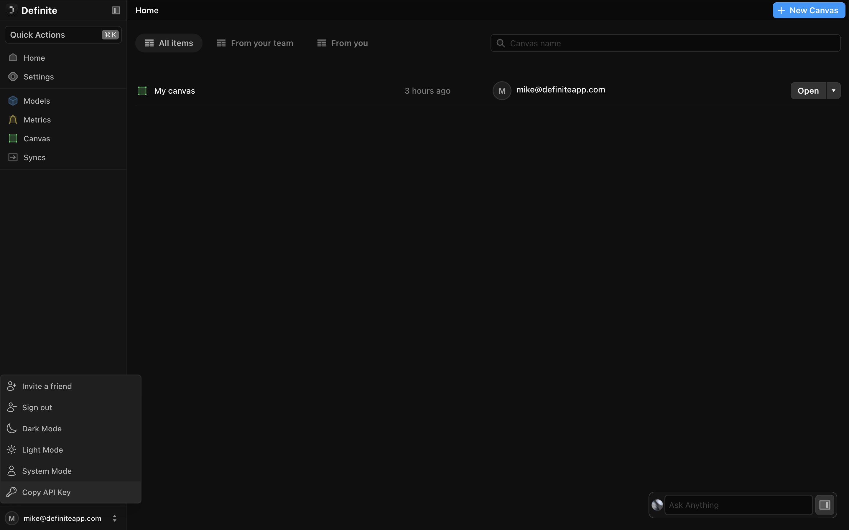Screen dimensions: 849x530
Task: Go to the Canvas section
Action: (37, 139)
